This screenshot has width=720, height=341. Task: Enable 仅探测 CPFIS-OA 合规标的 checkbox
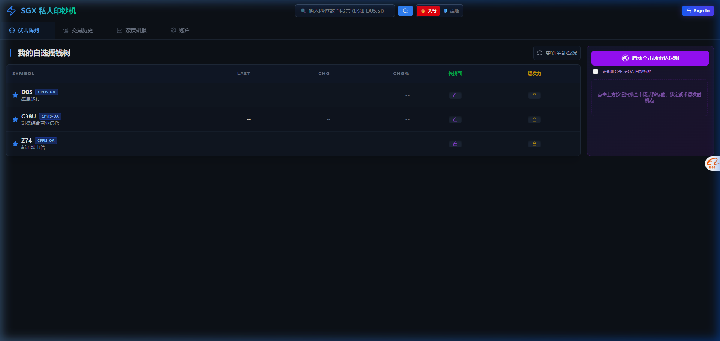(x=595, y=71)
